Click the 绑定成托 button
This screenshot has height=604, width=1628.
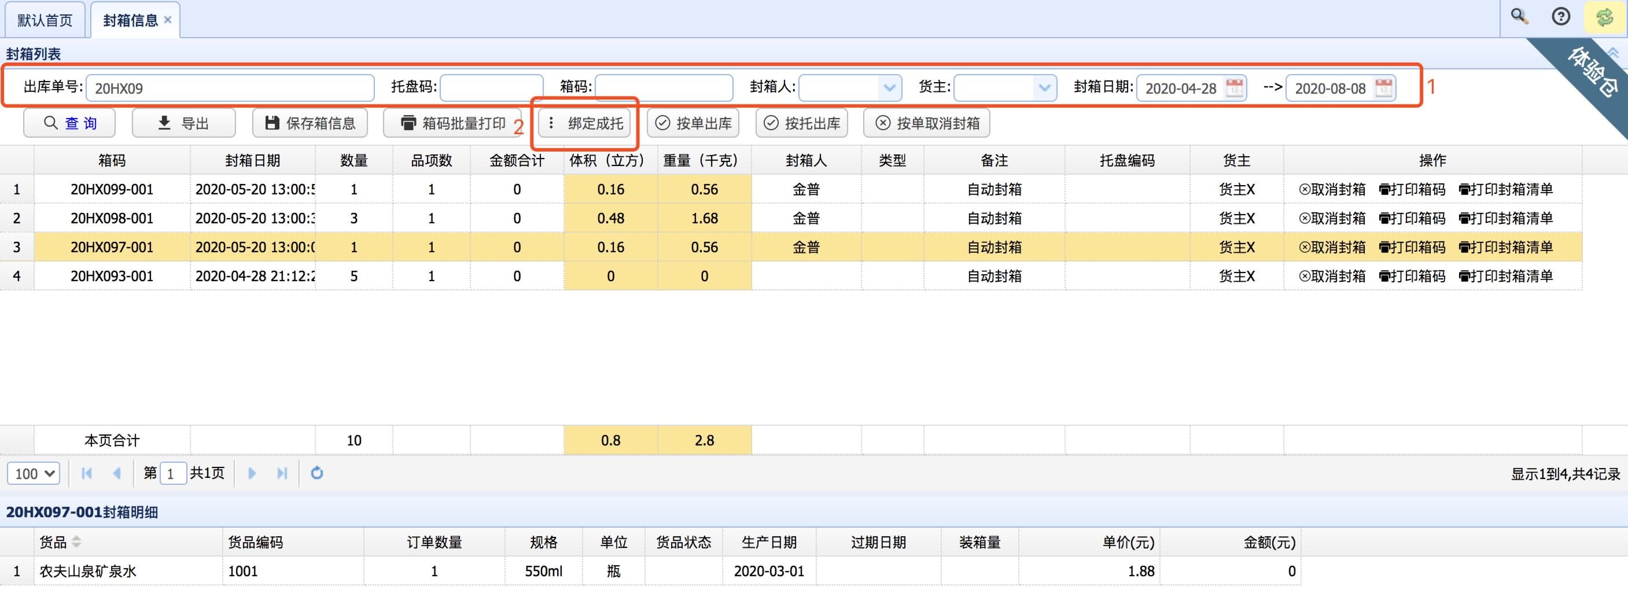click(x=584, y=123)
